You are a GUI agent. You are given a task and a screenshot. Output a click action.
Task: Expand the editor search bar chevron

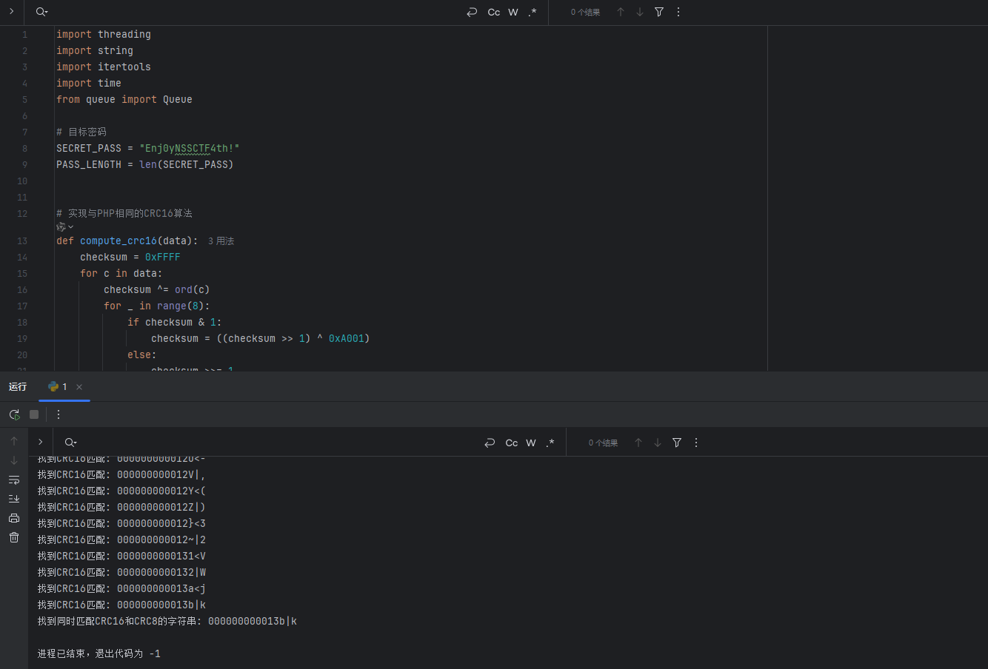pyautogui.click(x=11, y=12)
